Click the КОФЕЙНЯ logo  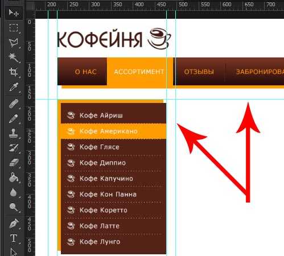(x=114, y=39)
